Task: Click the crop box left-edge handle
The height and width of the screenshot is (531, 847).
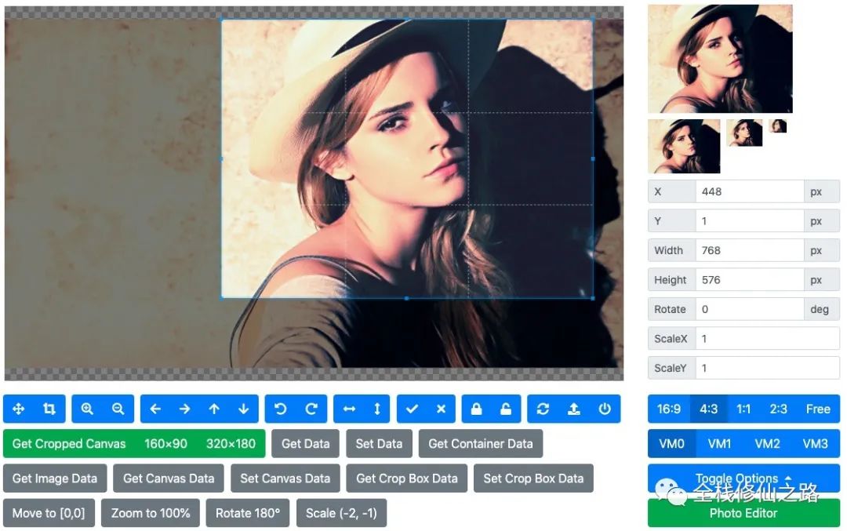Action: (x=221, y=158)
